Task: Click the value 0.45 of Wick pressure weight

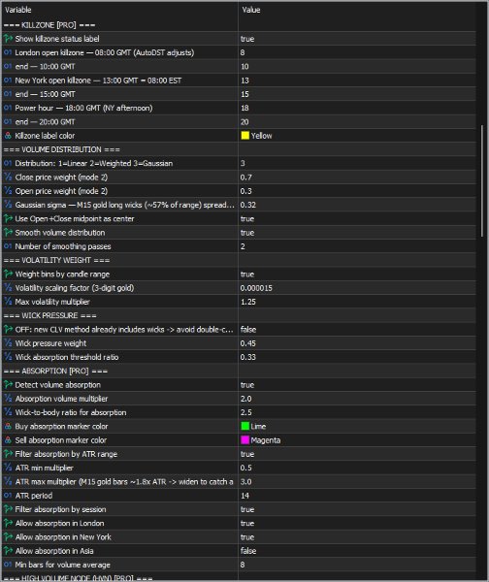Action: point(247,343)
